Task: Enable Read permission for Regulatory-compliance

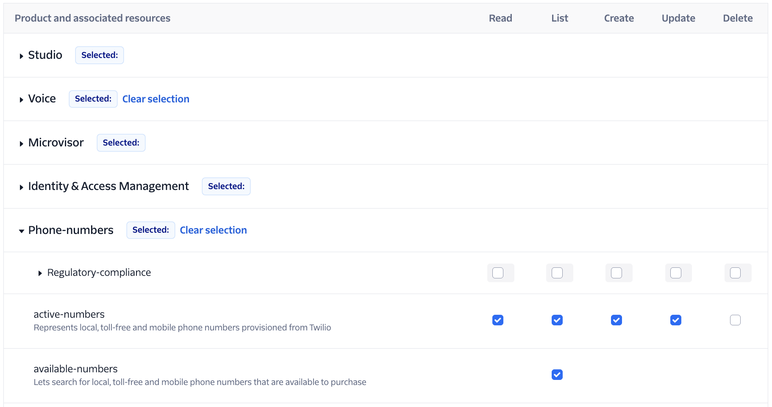Action: (500, 273)
